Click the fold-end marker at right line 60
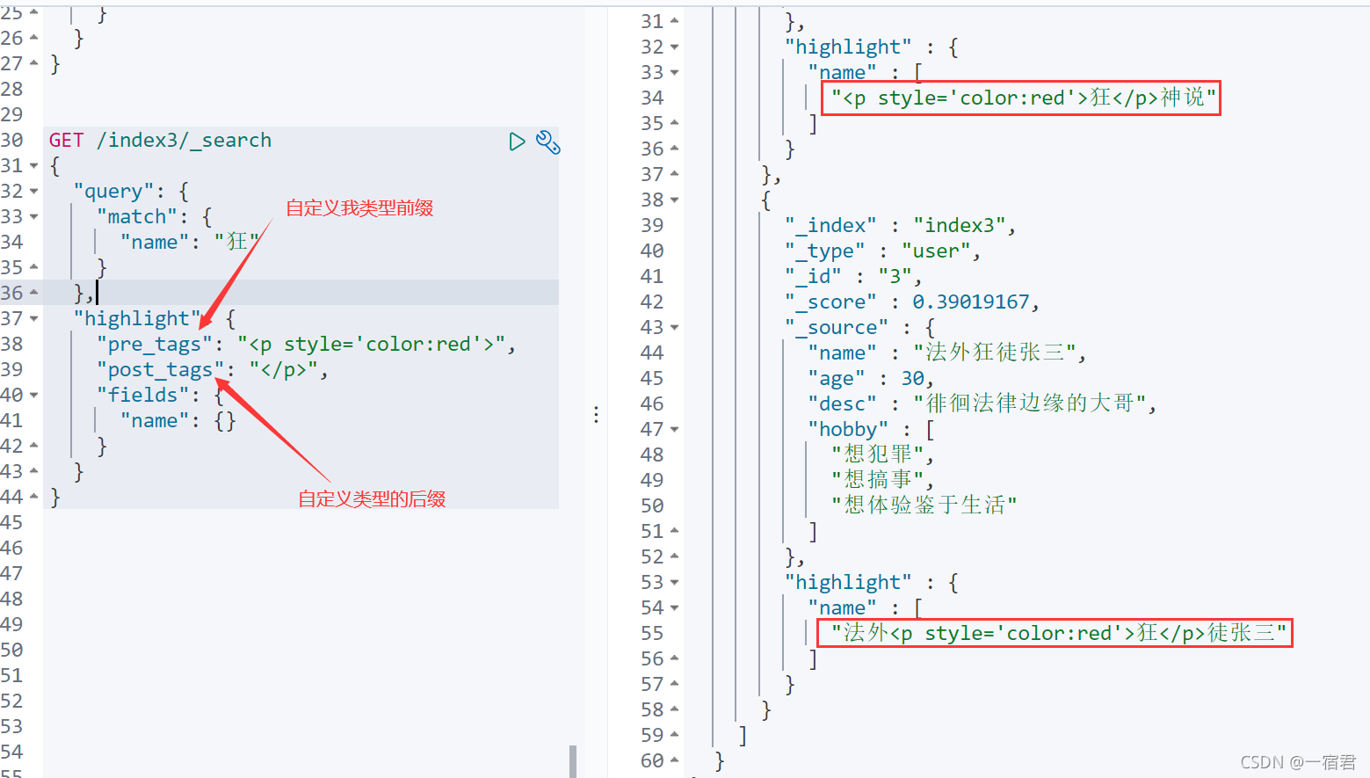The width and height of the screenshot is (1370, 778). point(674,760)
